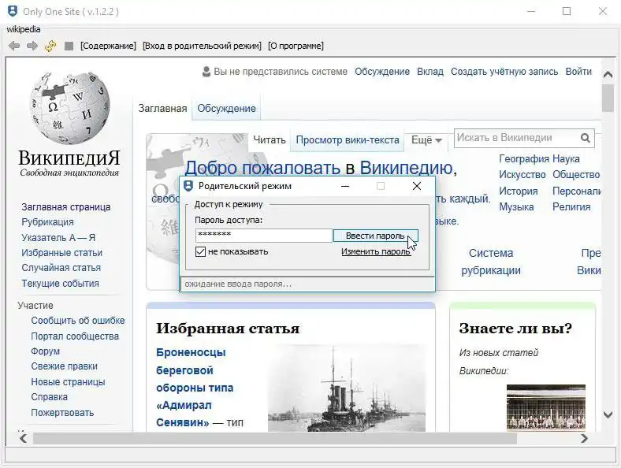Open the Заглавная страница sidebar link
The width and height of the screenshot is (621, 468).
point(65,207)
